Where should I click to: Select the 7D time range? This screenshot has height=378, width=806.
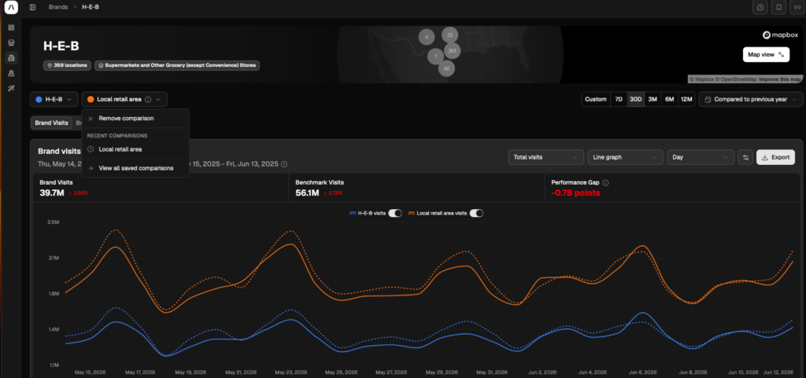pyautogui.click(x=619, y=100)
